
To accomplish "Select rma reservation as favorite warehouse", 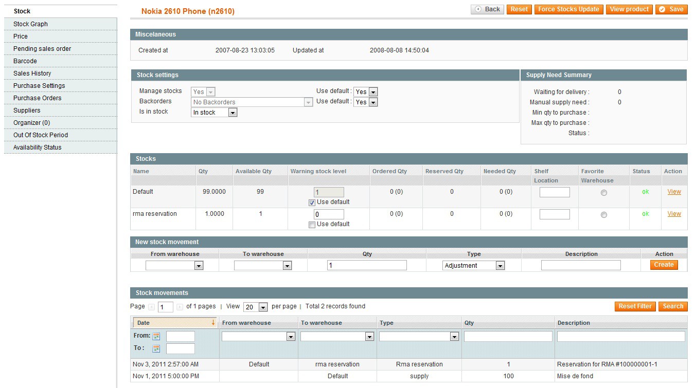I will (x=604, y=215).
